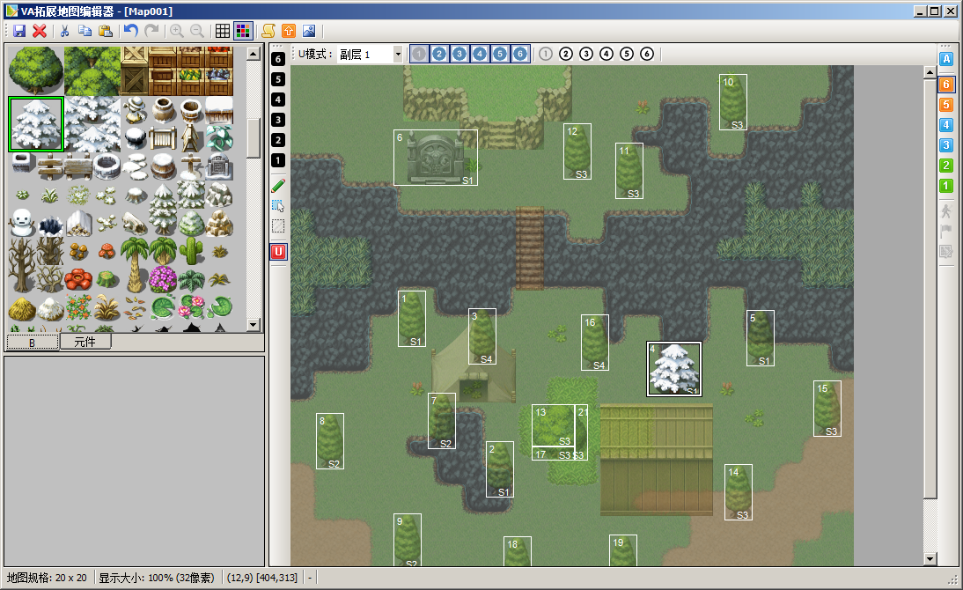The width and height of the screenshot is (963, 590).
Task: Click the orange upload arrow icon
Action: click(x=289, y=31)
